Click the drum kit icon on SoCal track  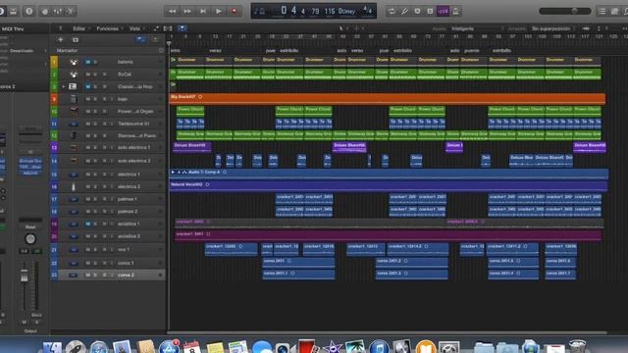74,75
